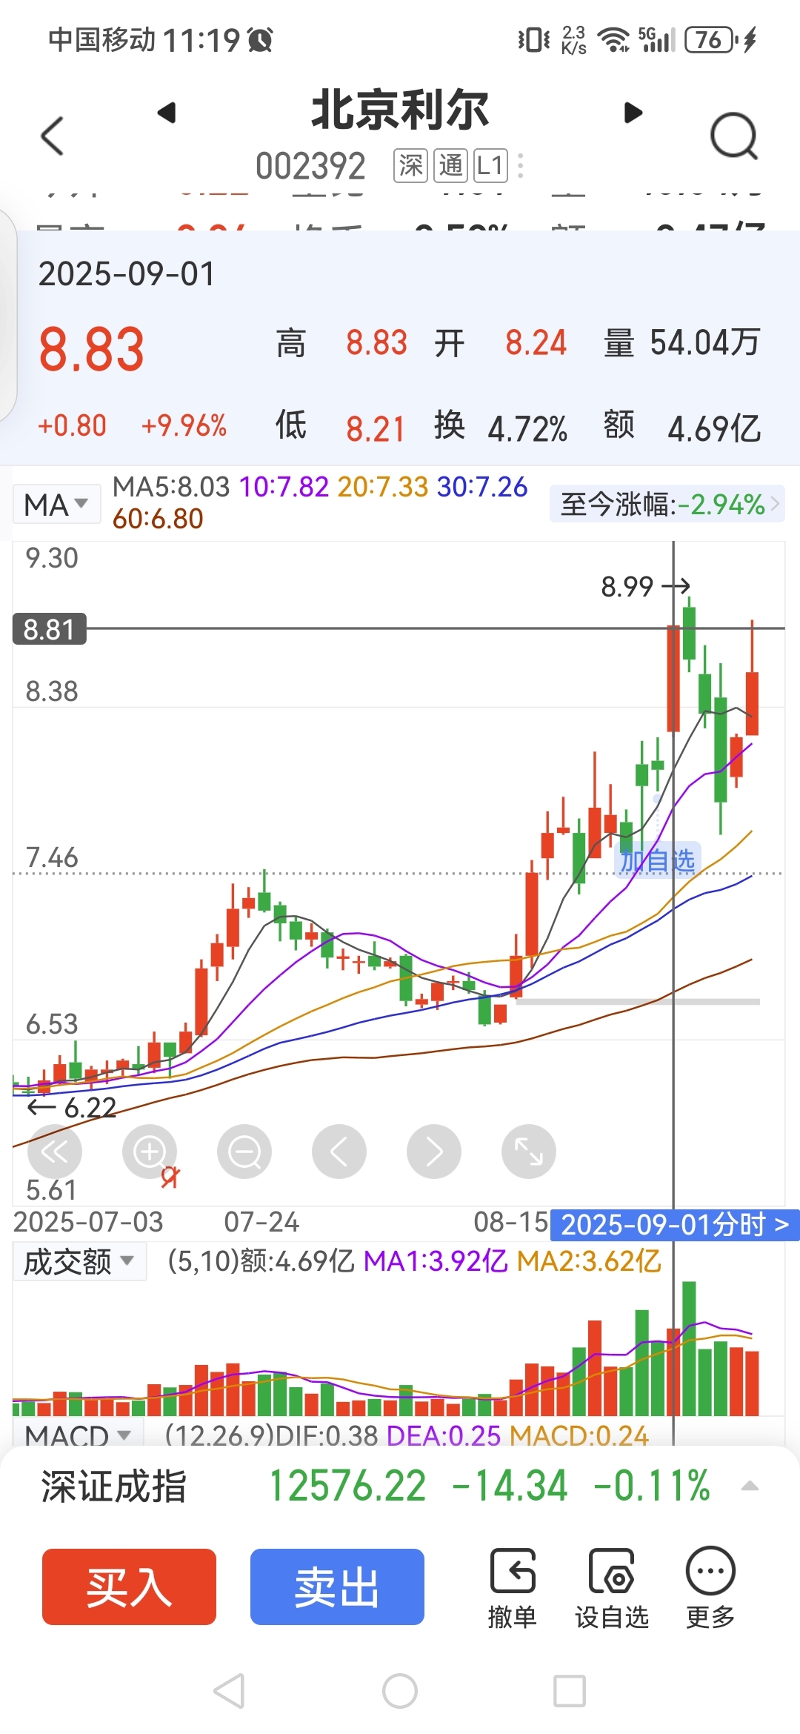This screenshot has width=800, height=1734.
Task: Open 2025-09-01分时 intraday link
Action: click(675, 1225)
